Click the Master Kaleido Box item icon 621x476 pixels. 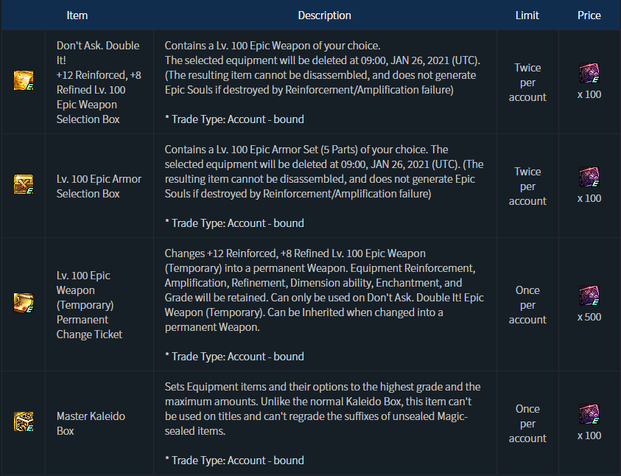[23, 422]
